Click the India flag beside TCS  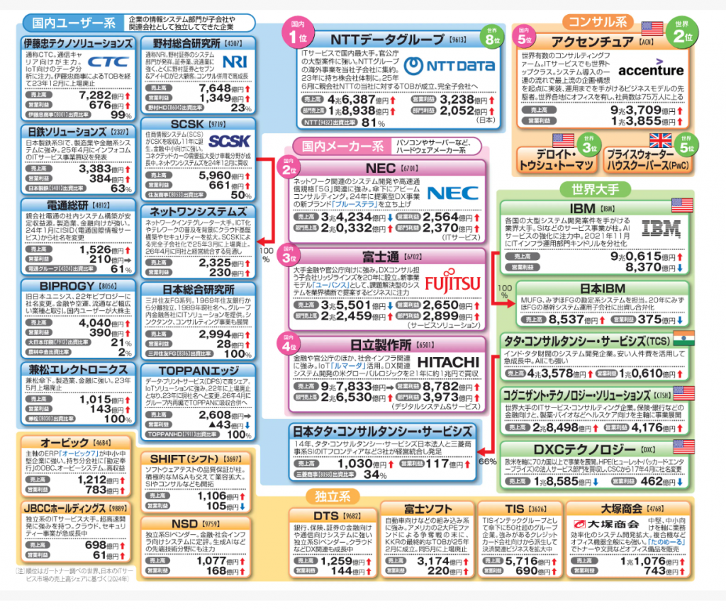683,337
